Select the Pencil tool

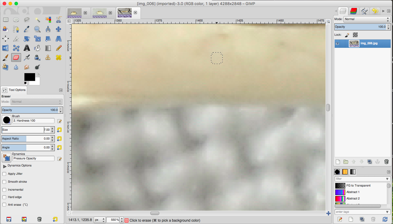click(58, 48)
